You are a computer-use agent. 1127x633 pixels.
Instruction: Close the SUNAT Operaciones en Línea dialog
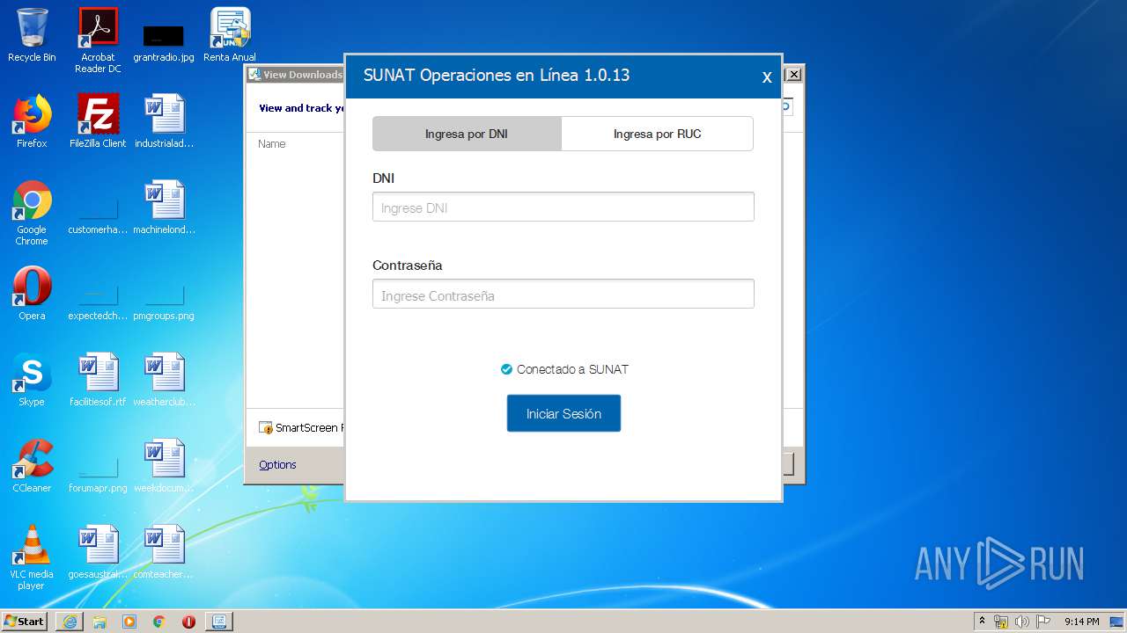pos(767,77)
